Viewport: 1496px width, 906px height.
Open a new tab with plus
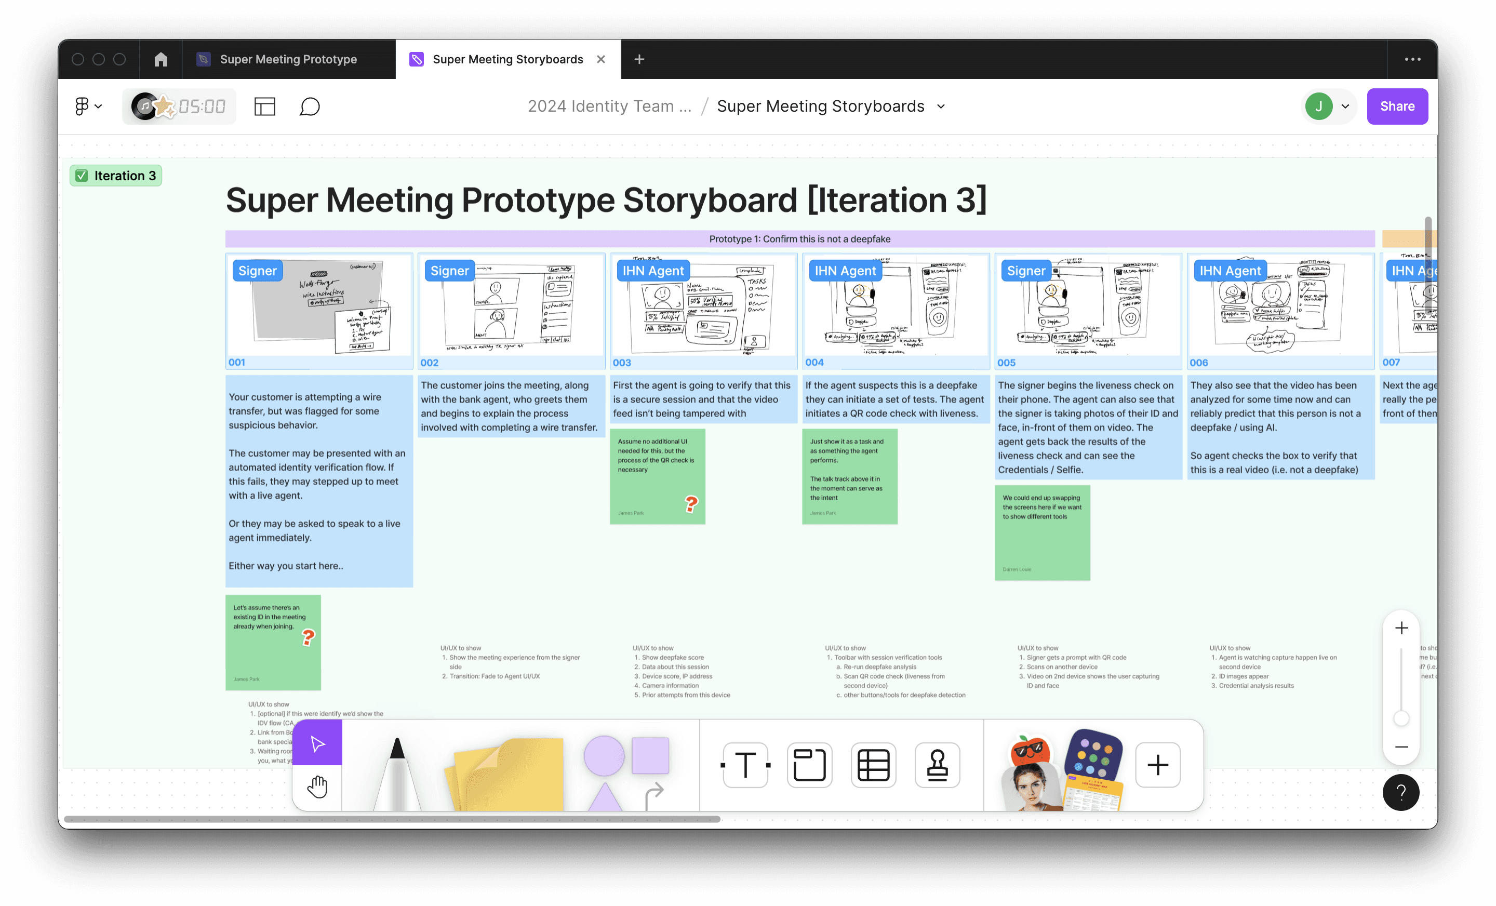coord(639,59)
